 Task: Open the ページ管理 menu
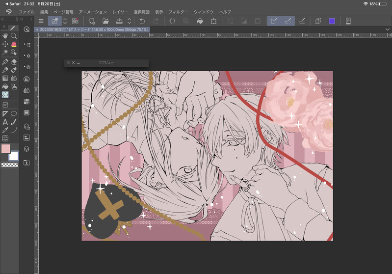pos(63,12)
